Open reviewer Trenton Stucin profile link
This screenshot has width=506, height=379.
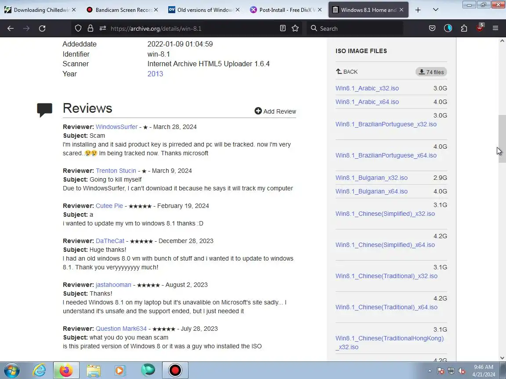coord(116,171)
